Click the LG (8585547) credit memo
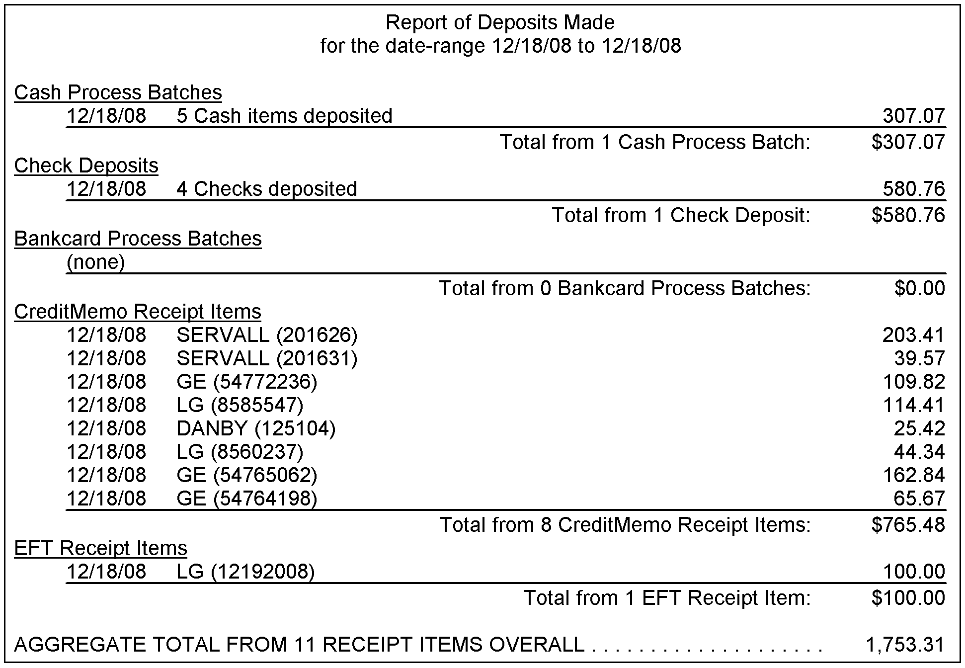 (240, 405)
